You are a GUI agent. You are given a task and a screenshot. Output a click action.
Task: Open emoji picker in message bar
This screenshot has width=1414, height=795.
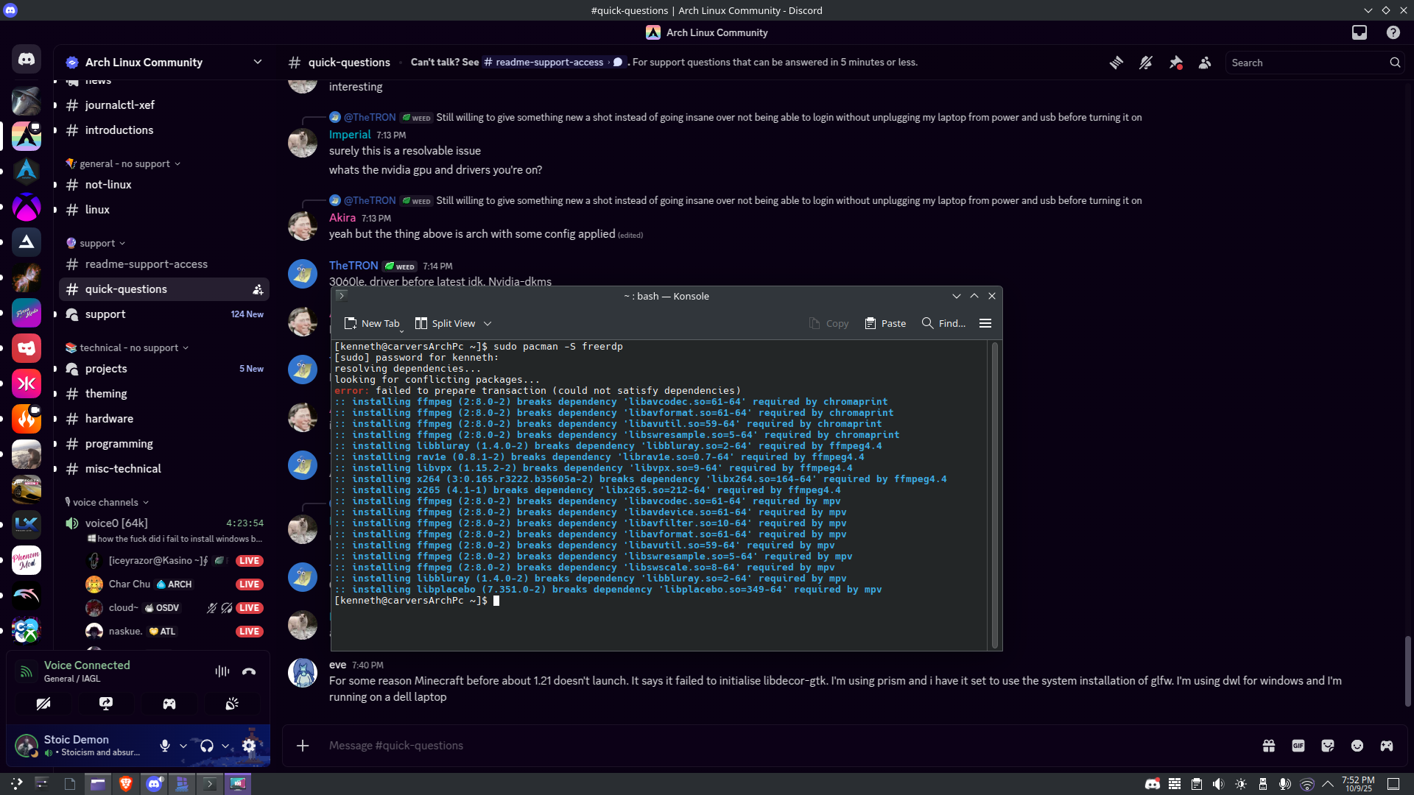[x=1357, y=746]
